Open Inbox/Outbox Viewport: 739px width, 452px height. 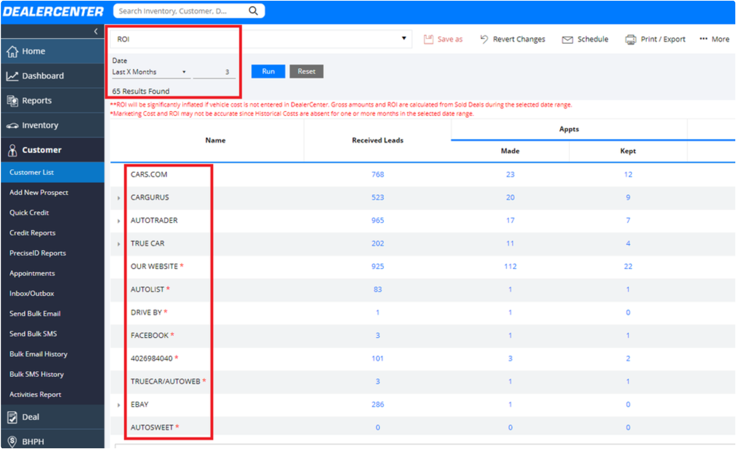click(32, 294)
